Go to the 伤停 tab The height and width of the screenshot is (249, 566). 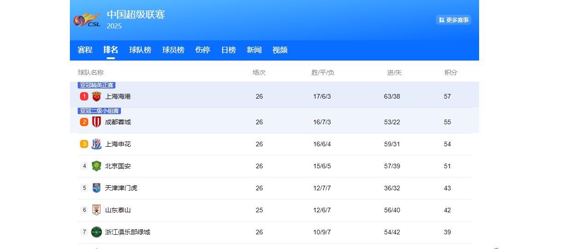coord(203,50)
